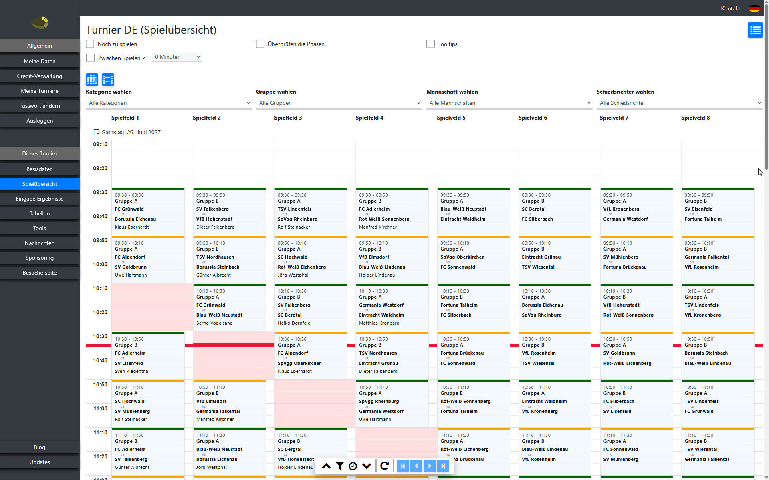
Task: Click the Kontakt link
Action: tap(730, 8)
